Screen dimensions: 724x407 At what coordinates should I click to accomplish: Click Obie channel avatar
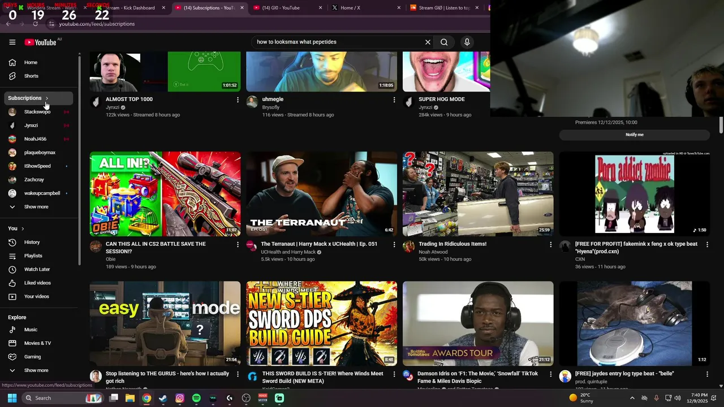(x=96, y=247)
